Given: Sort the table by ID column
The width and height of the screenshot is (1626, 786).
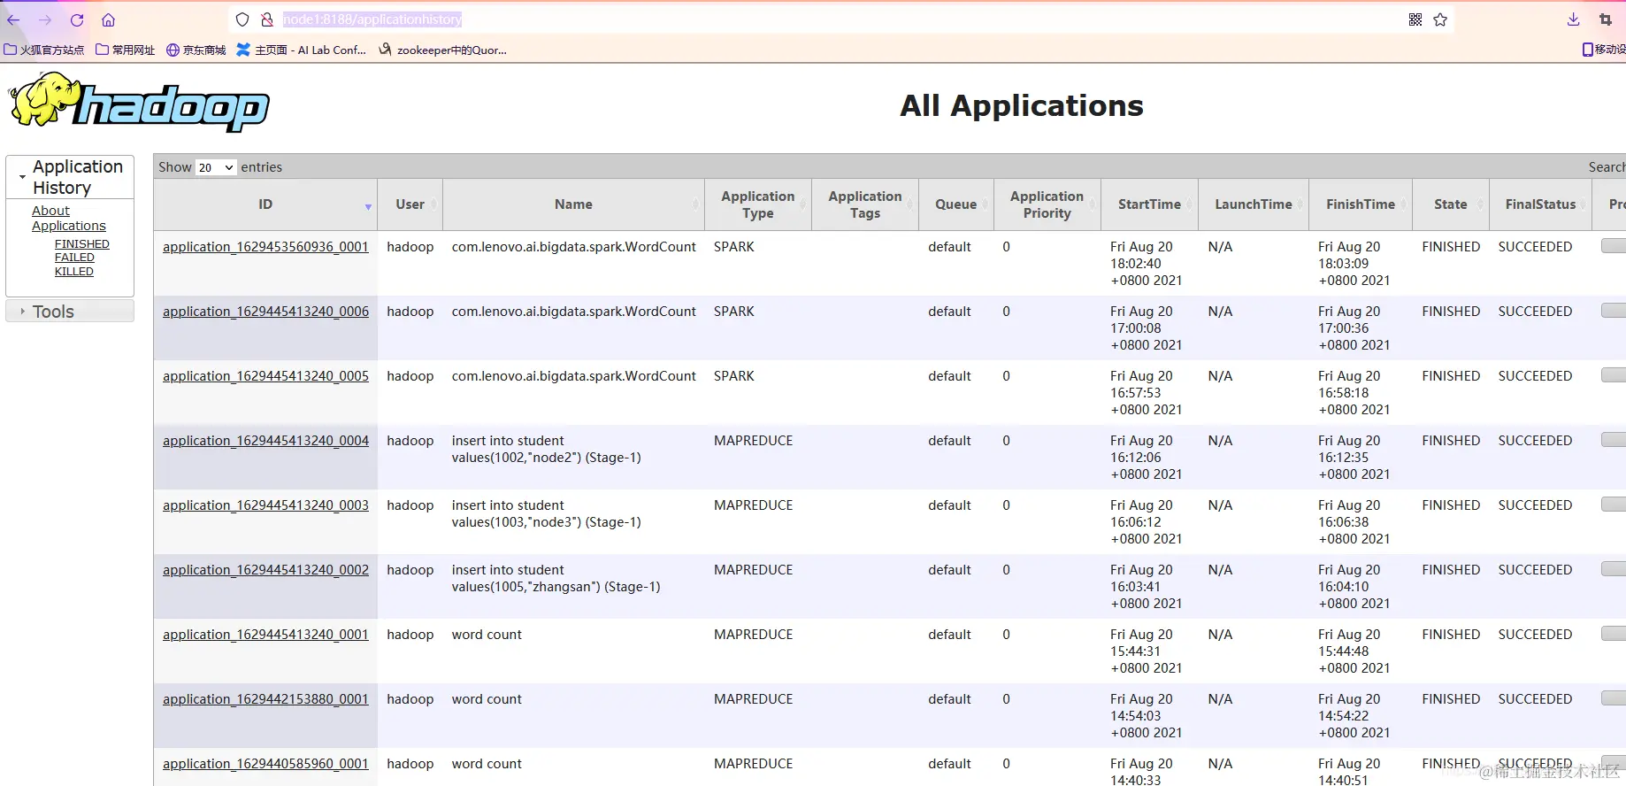Looking at the screenshot, I should (265, 204).
